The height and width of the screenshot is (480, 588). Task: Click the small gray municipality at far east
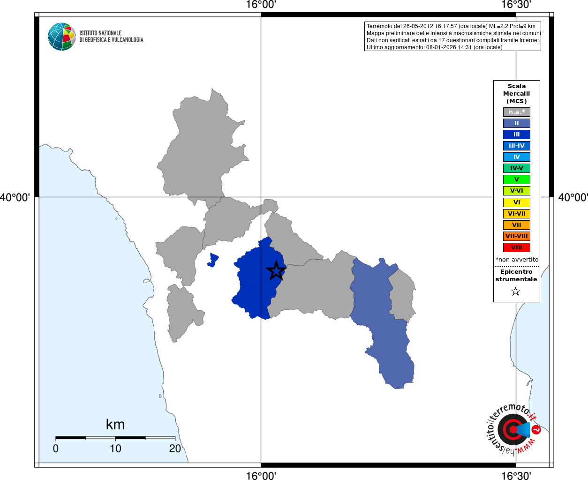402,295
